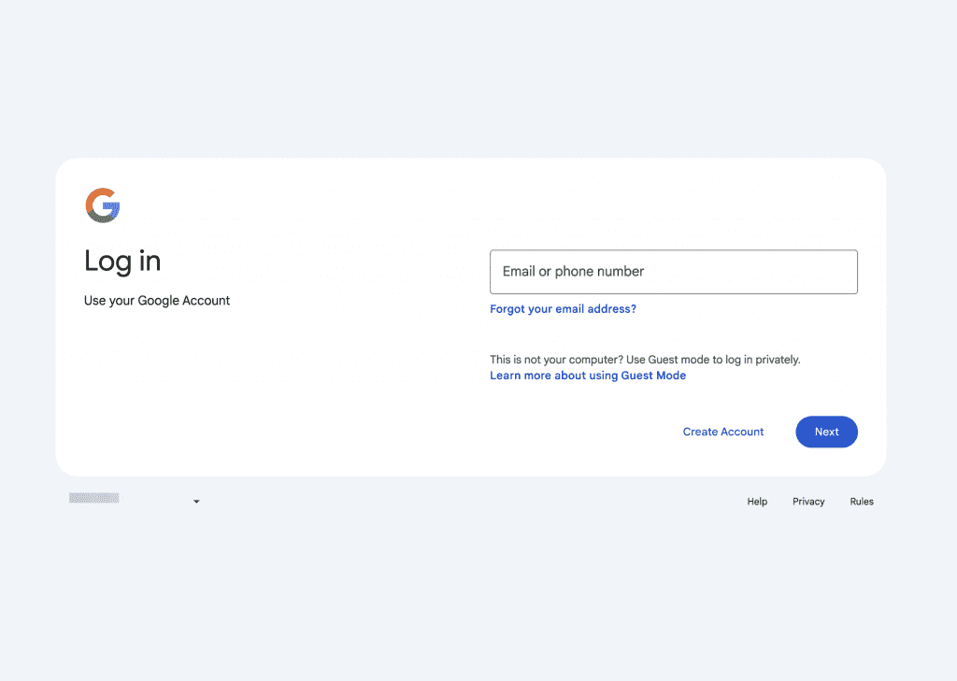Click the Create Account button
The width and height of the screenshot is (957, 681).
coord(723,432)
